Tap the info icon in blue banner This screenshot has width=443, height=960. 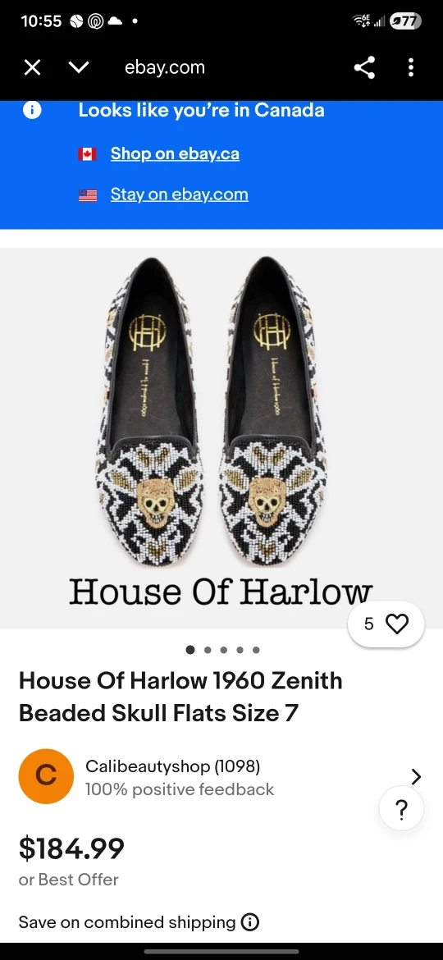coord(32,110)
